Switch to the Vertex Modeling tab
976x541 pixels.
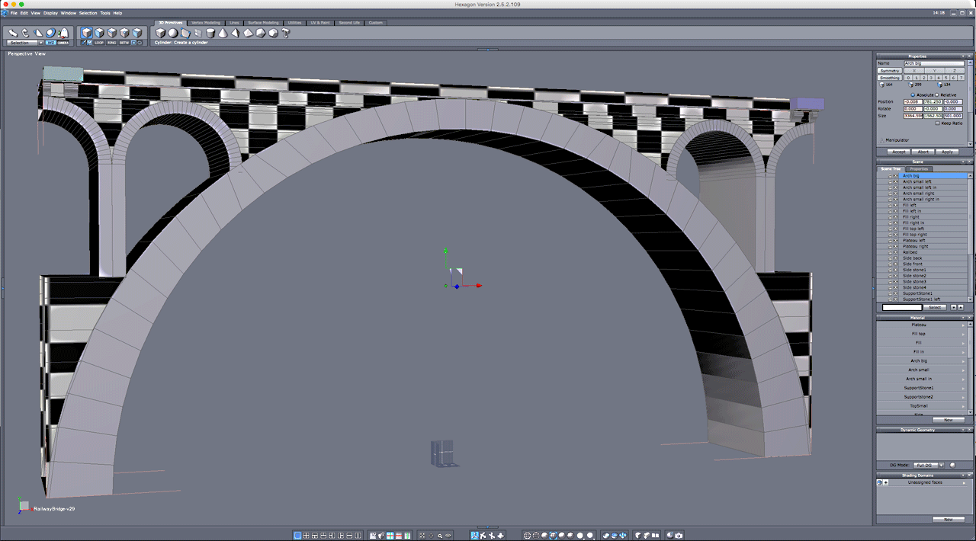[x=204, y=22]
